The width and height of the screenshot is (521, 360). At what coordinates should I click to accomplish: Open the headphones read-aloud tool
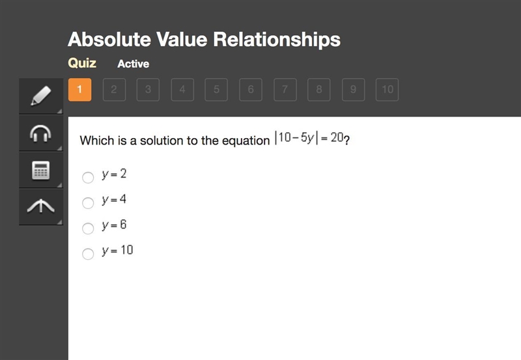click(41, 133)
